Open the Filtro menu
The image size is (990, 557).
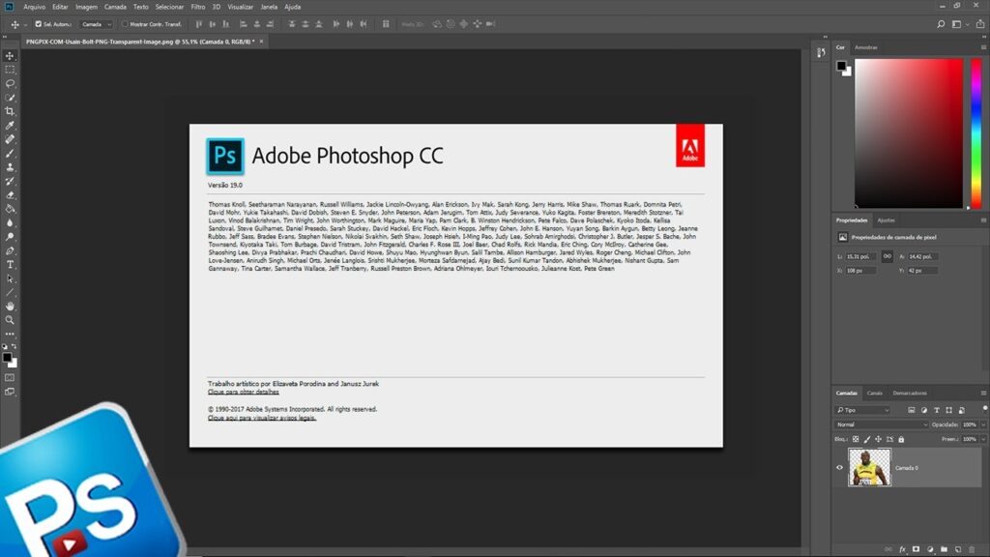[197, 7]
